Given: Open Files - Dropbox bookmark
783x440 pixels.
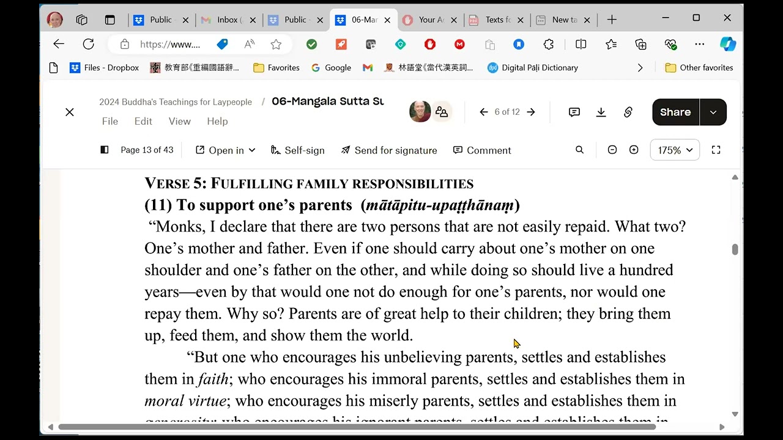Looking at the screenshot, I should coord(105,68).
